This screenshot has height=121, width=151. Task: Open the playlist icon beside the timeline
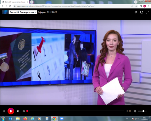pyautogui.click(x=24, y=111)
